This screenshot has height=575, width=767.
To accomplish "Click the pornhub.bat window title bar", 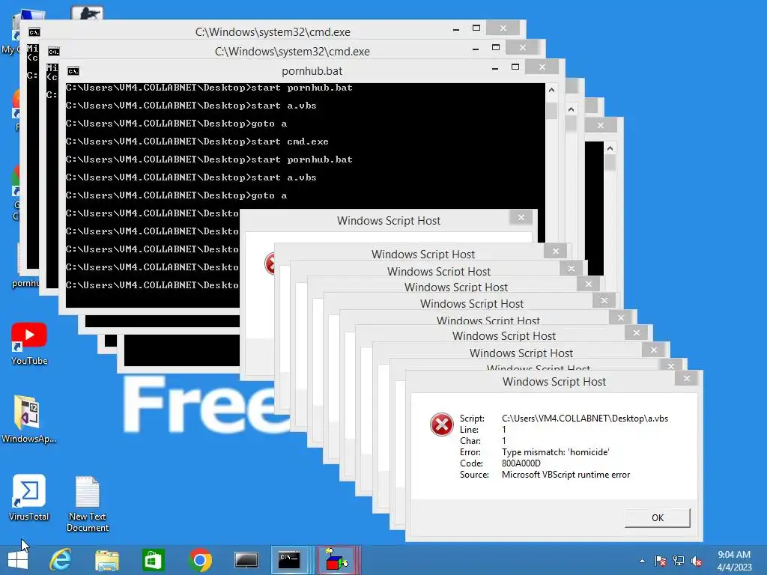I will [x=312, y=71].
